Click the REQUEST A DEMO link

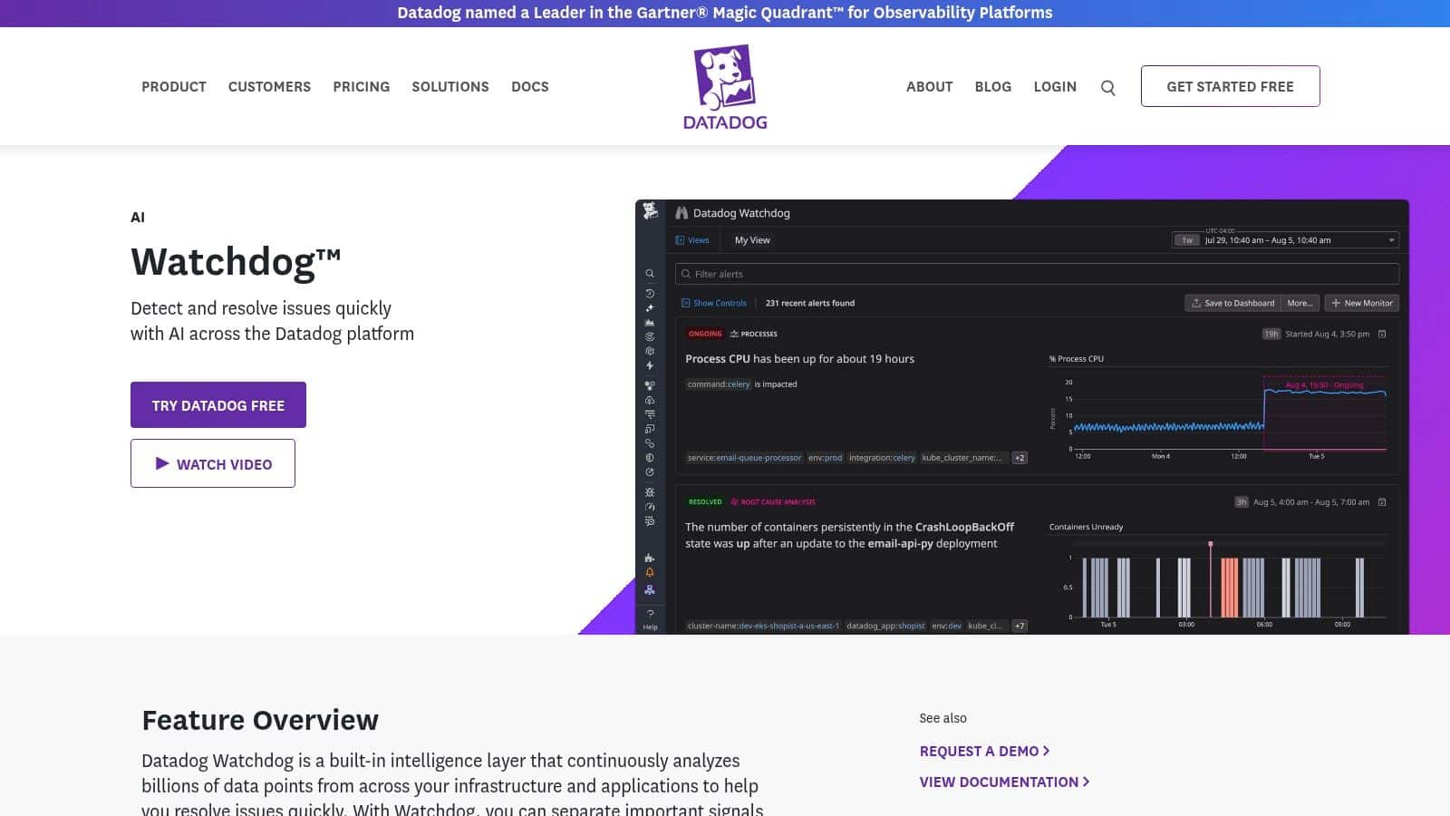(x=984, y=752)
